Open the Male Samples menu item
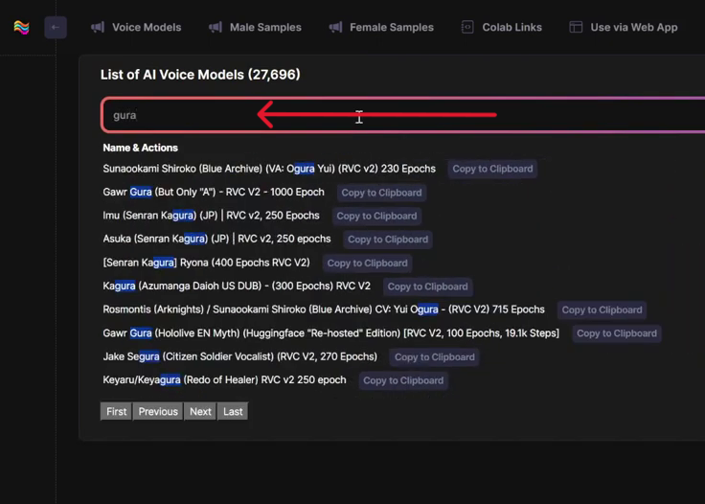The width and height of the screenshot is (705, 504). [x=265, y=28]
